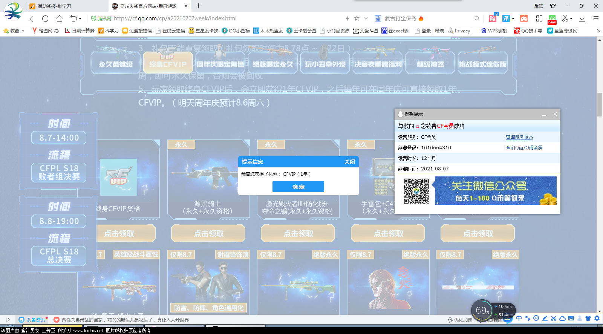Select the 永久英雄级 category tab
Image resolution: width=603 pixels, height=334 pixels.
[x=116, y=62]
